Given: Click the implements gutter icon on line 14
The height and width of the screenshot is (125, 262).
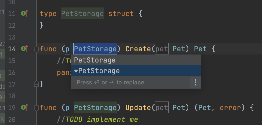Looking at the screenshot, I should pos(24,49).
